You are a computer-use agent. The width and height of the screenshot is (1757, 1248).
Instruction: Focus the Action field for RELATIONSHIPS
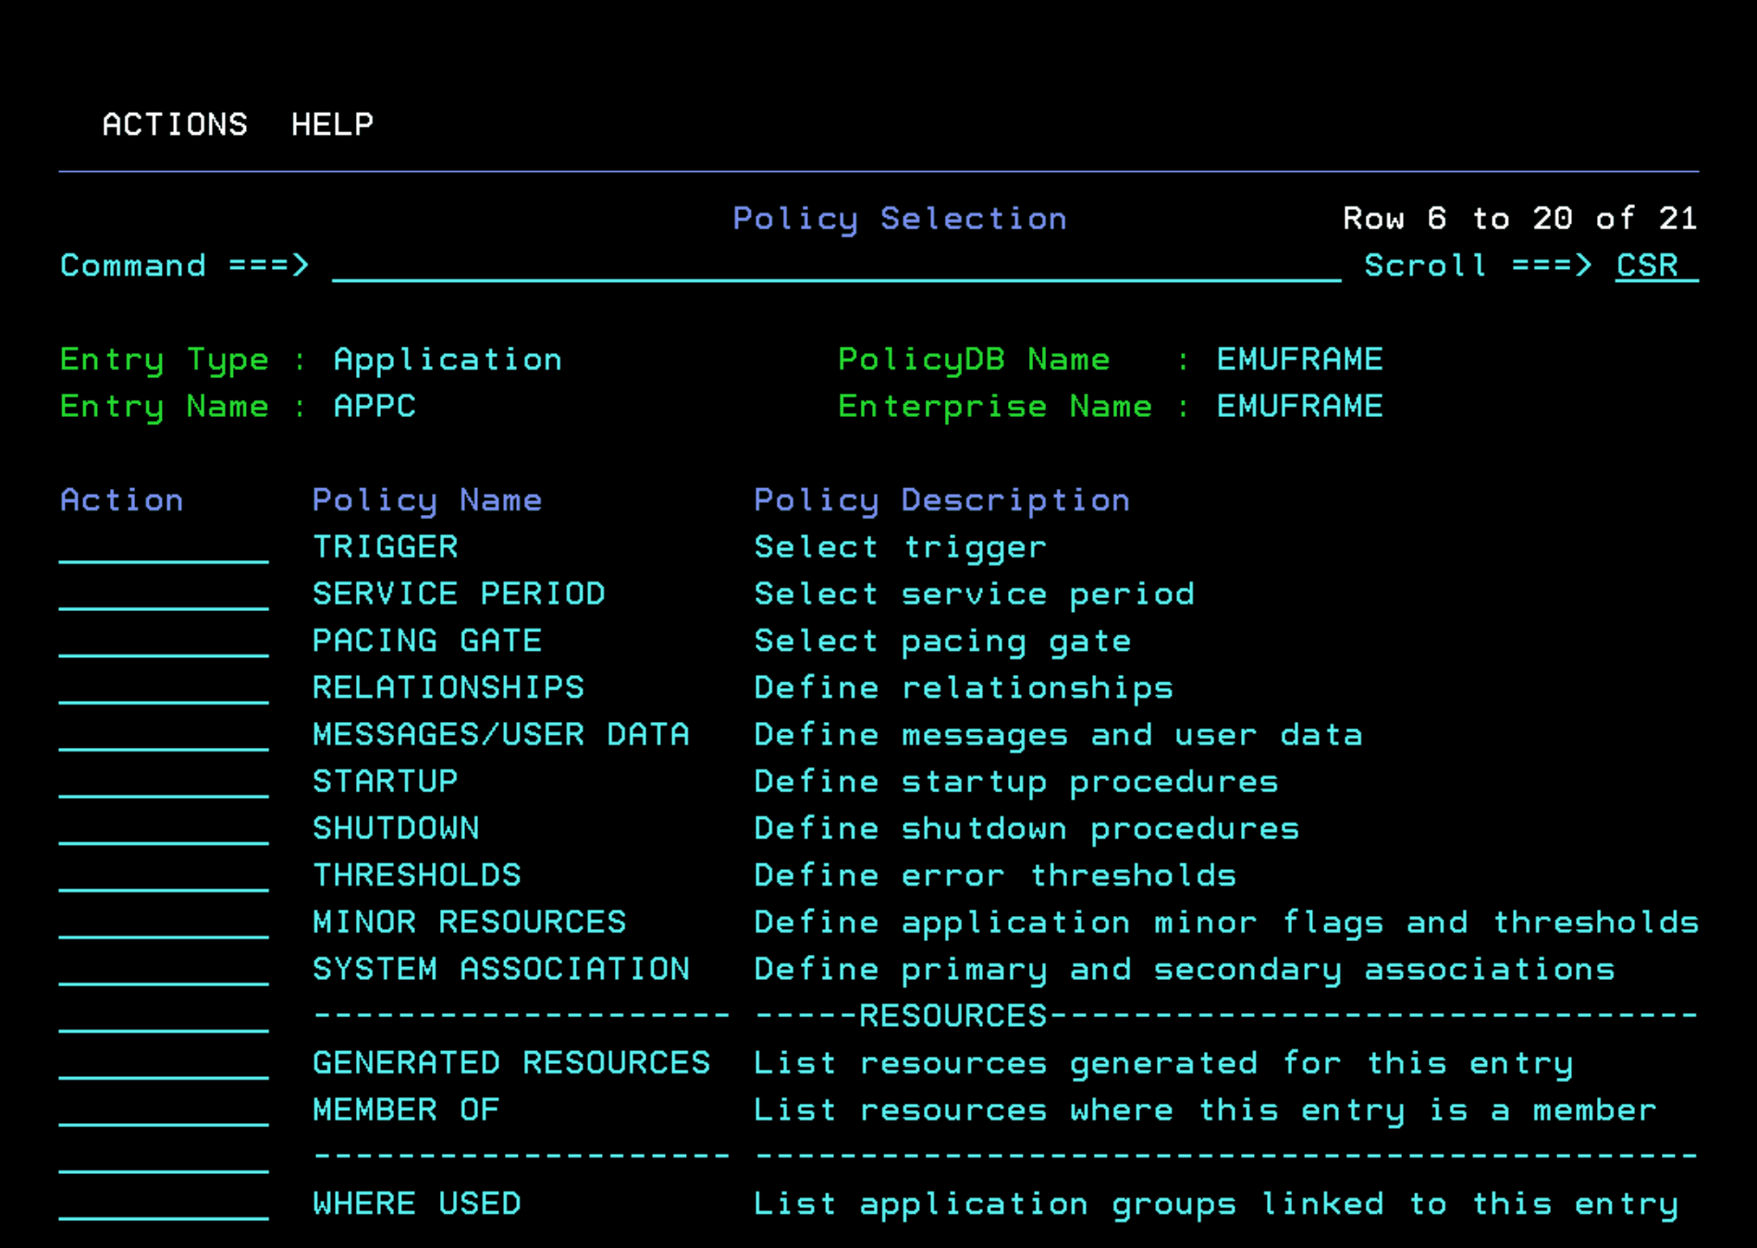click(164, 689)
